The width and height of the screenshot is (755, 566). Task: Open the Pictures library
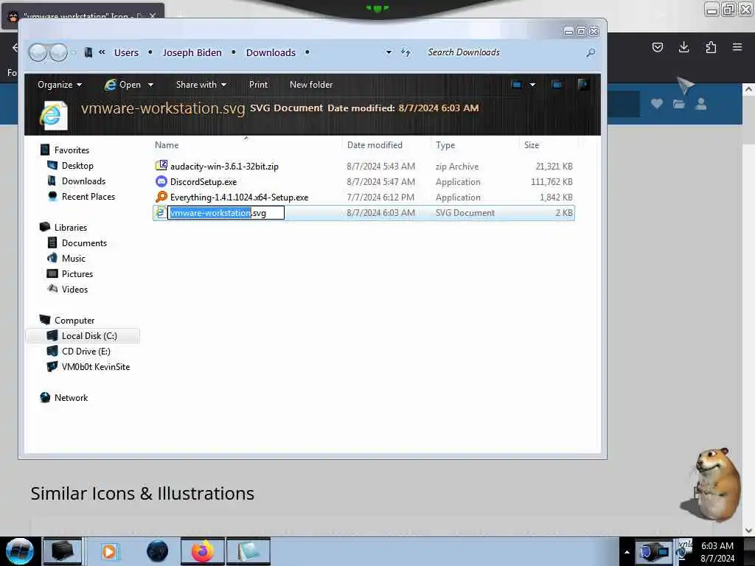pos(77,274)
